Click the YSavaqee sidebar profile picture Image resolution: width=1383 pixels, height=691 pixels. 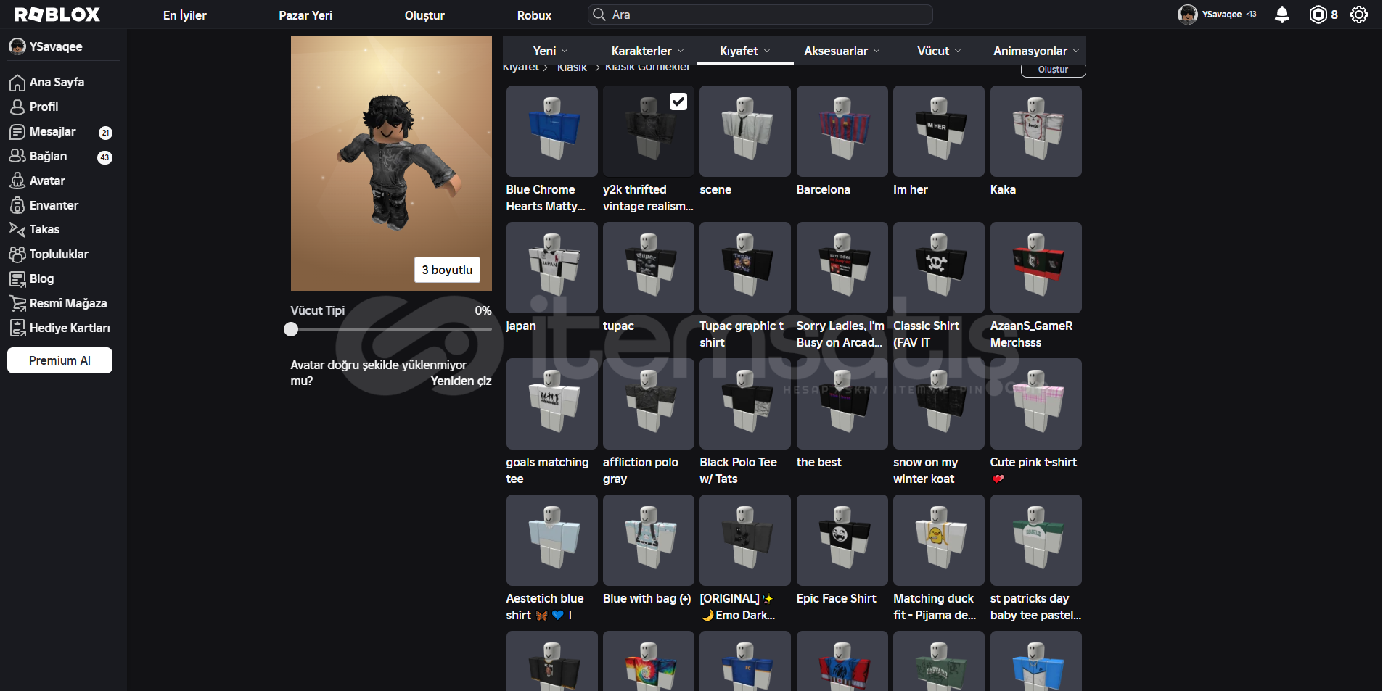[17, 46]
